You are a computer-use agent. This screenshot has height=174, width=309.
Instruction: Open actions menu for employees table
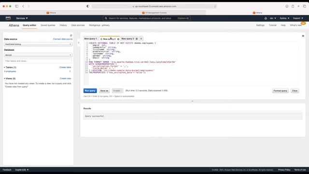tap(70, 72)
